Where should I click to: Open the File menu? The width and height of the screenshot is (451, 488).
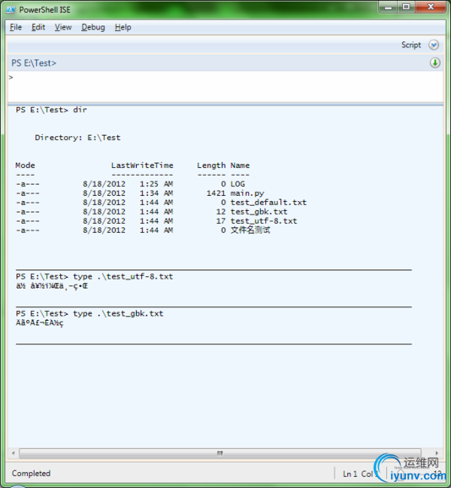(16, 27)
